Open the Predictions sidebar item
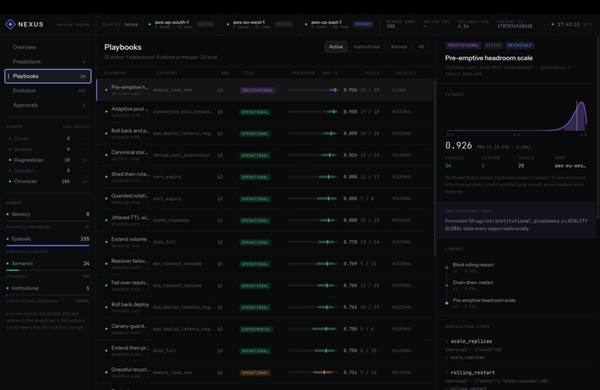 click(x=48, y=62)
